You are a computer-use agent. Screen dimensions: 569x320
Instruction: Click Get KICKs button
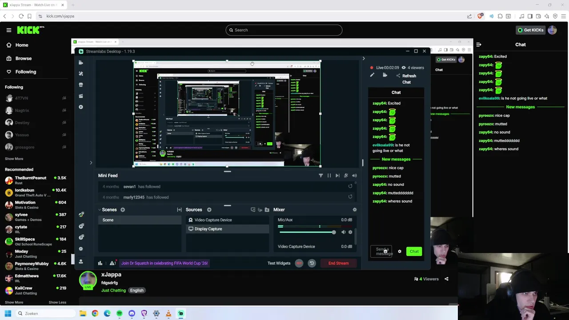[x=530, y=30]
